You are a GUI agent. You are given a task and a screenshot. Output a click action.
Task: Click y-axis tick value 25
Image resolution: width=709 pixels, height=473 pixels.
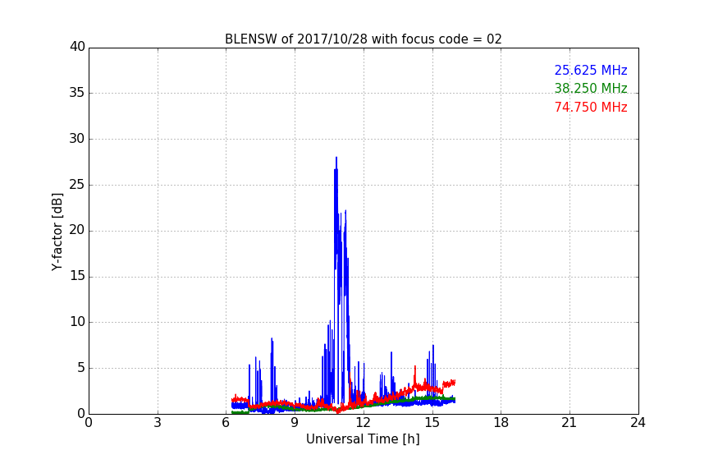point(77,185)
